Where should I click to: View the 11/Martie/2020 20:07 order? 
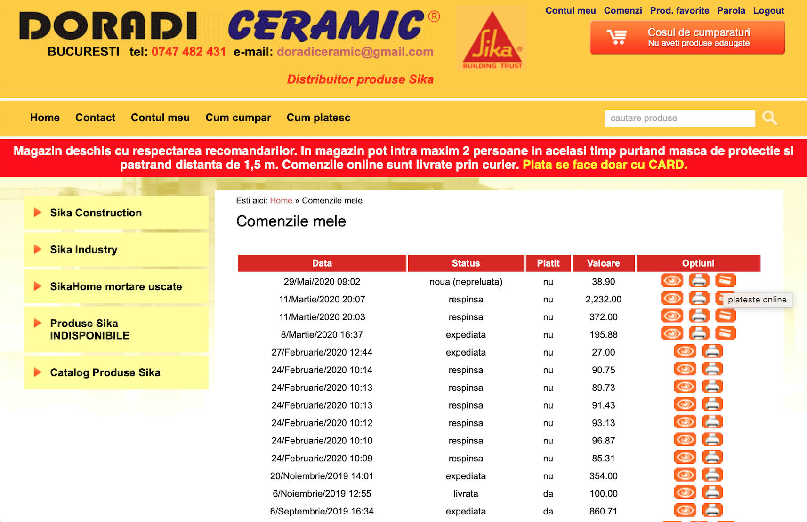672,298
